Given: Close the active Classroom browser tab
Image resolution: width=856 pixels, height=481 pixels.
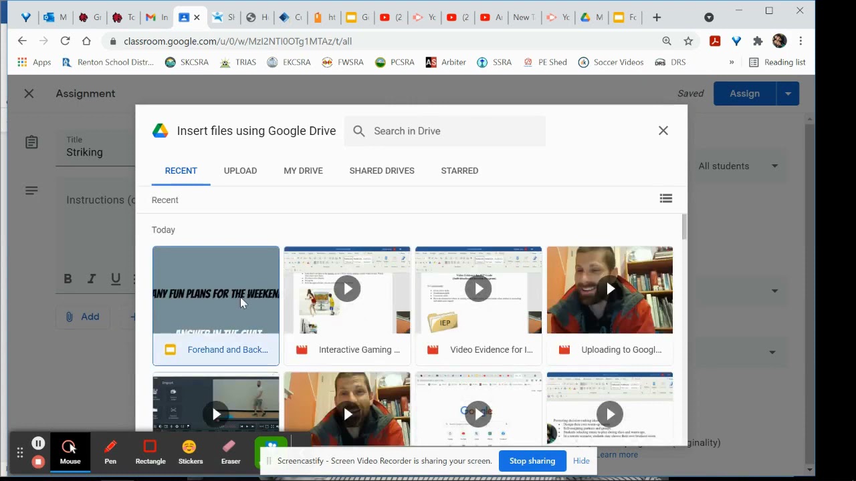Looking at the screenshot, I should click(197, 17).
